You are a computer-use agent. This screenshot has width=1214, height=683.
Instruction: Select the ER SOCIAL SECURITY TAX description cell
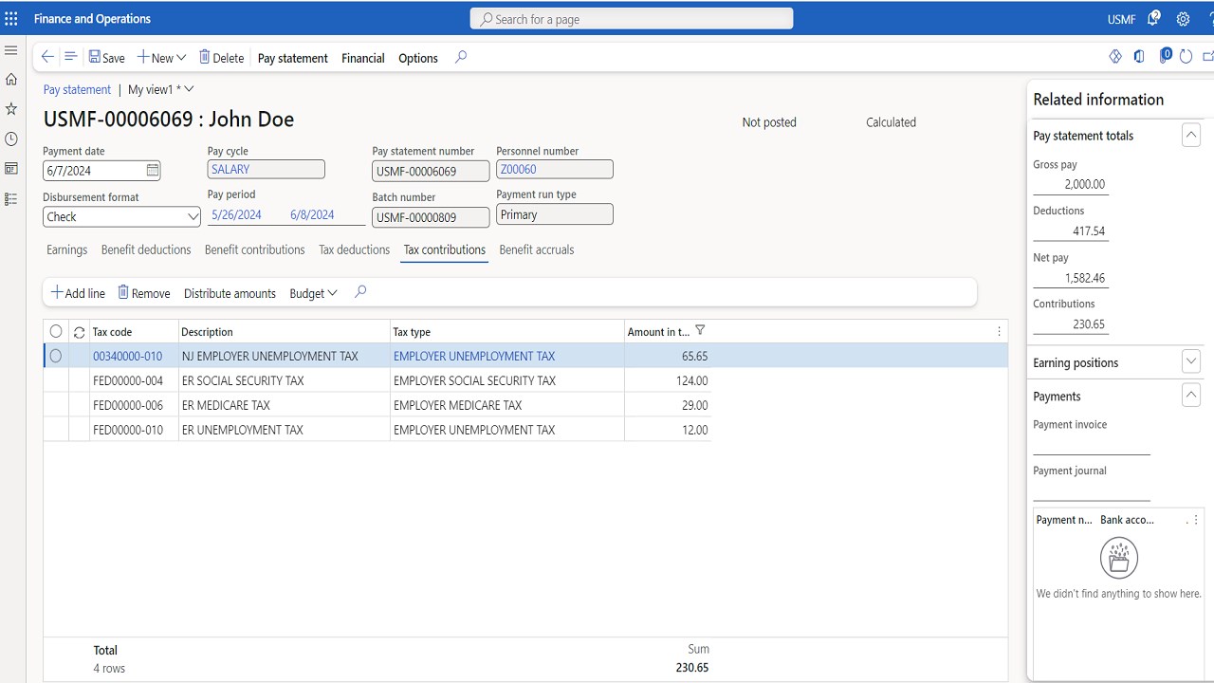[285, 381]
